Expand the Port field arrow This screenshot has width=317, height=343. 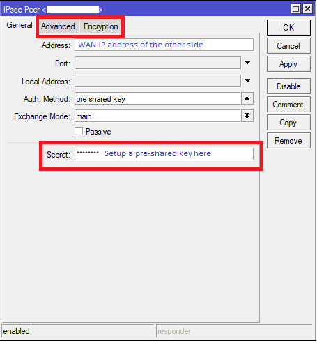(x=247, y=63)
